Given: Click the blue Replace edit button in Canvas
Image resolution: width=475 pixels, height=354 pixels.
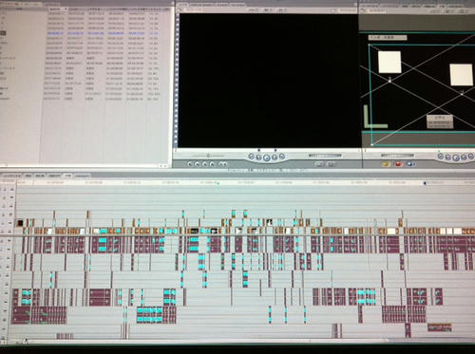Looking at the screenshot, I should [410, 164].
